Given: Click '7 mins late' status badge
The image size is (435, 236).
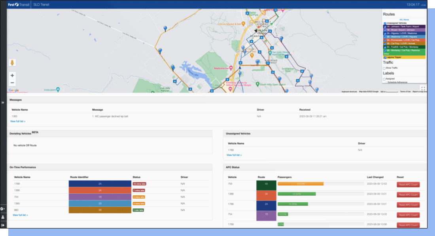Looking at the screenshot, I should pyautogui.click(x=139, y=190).
